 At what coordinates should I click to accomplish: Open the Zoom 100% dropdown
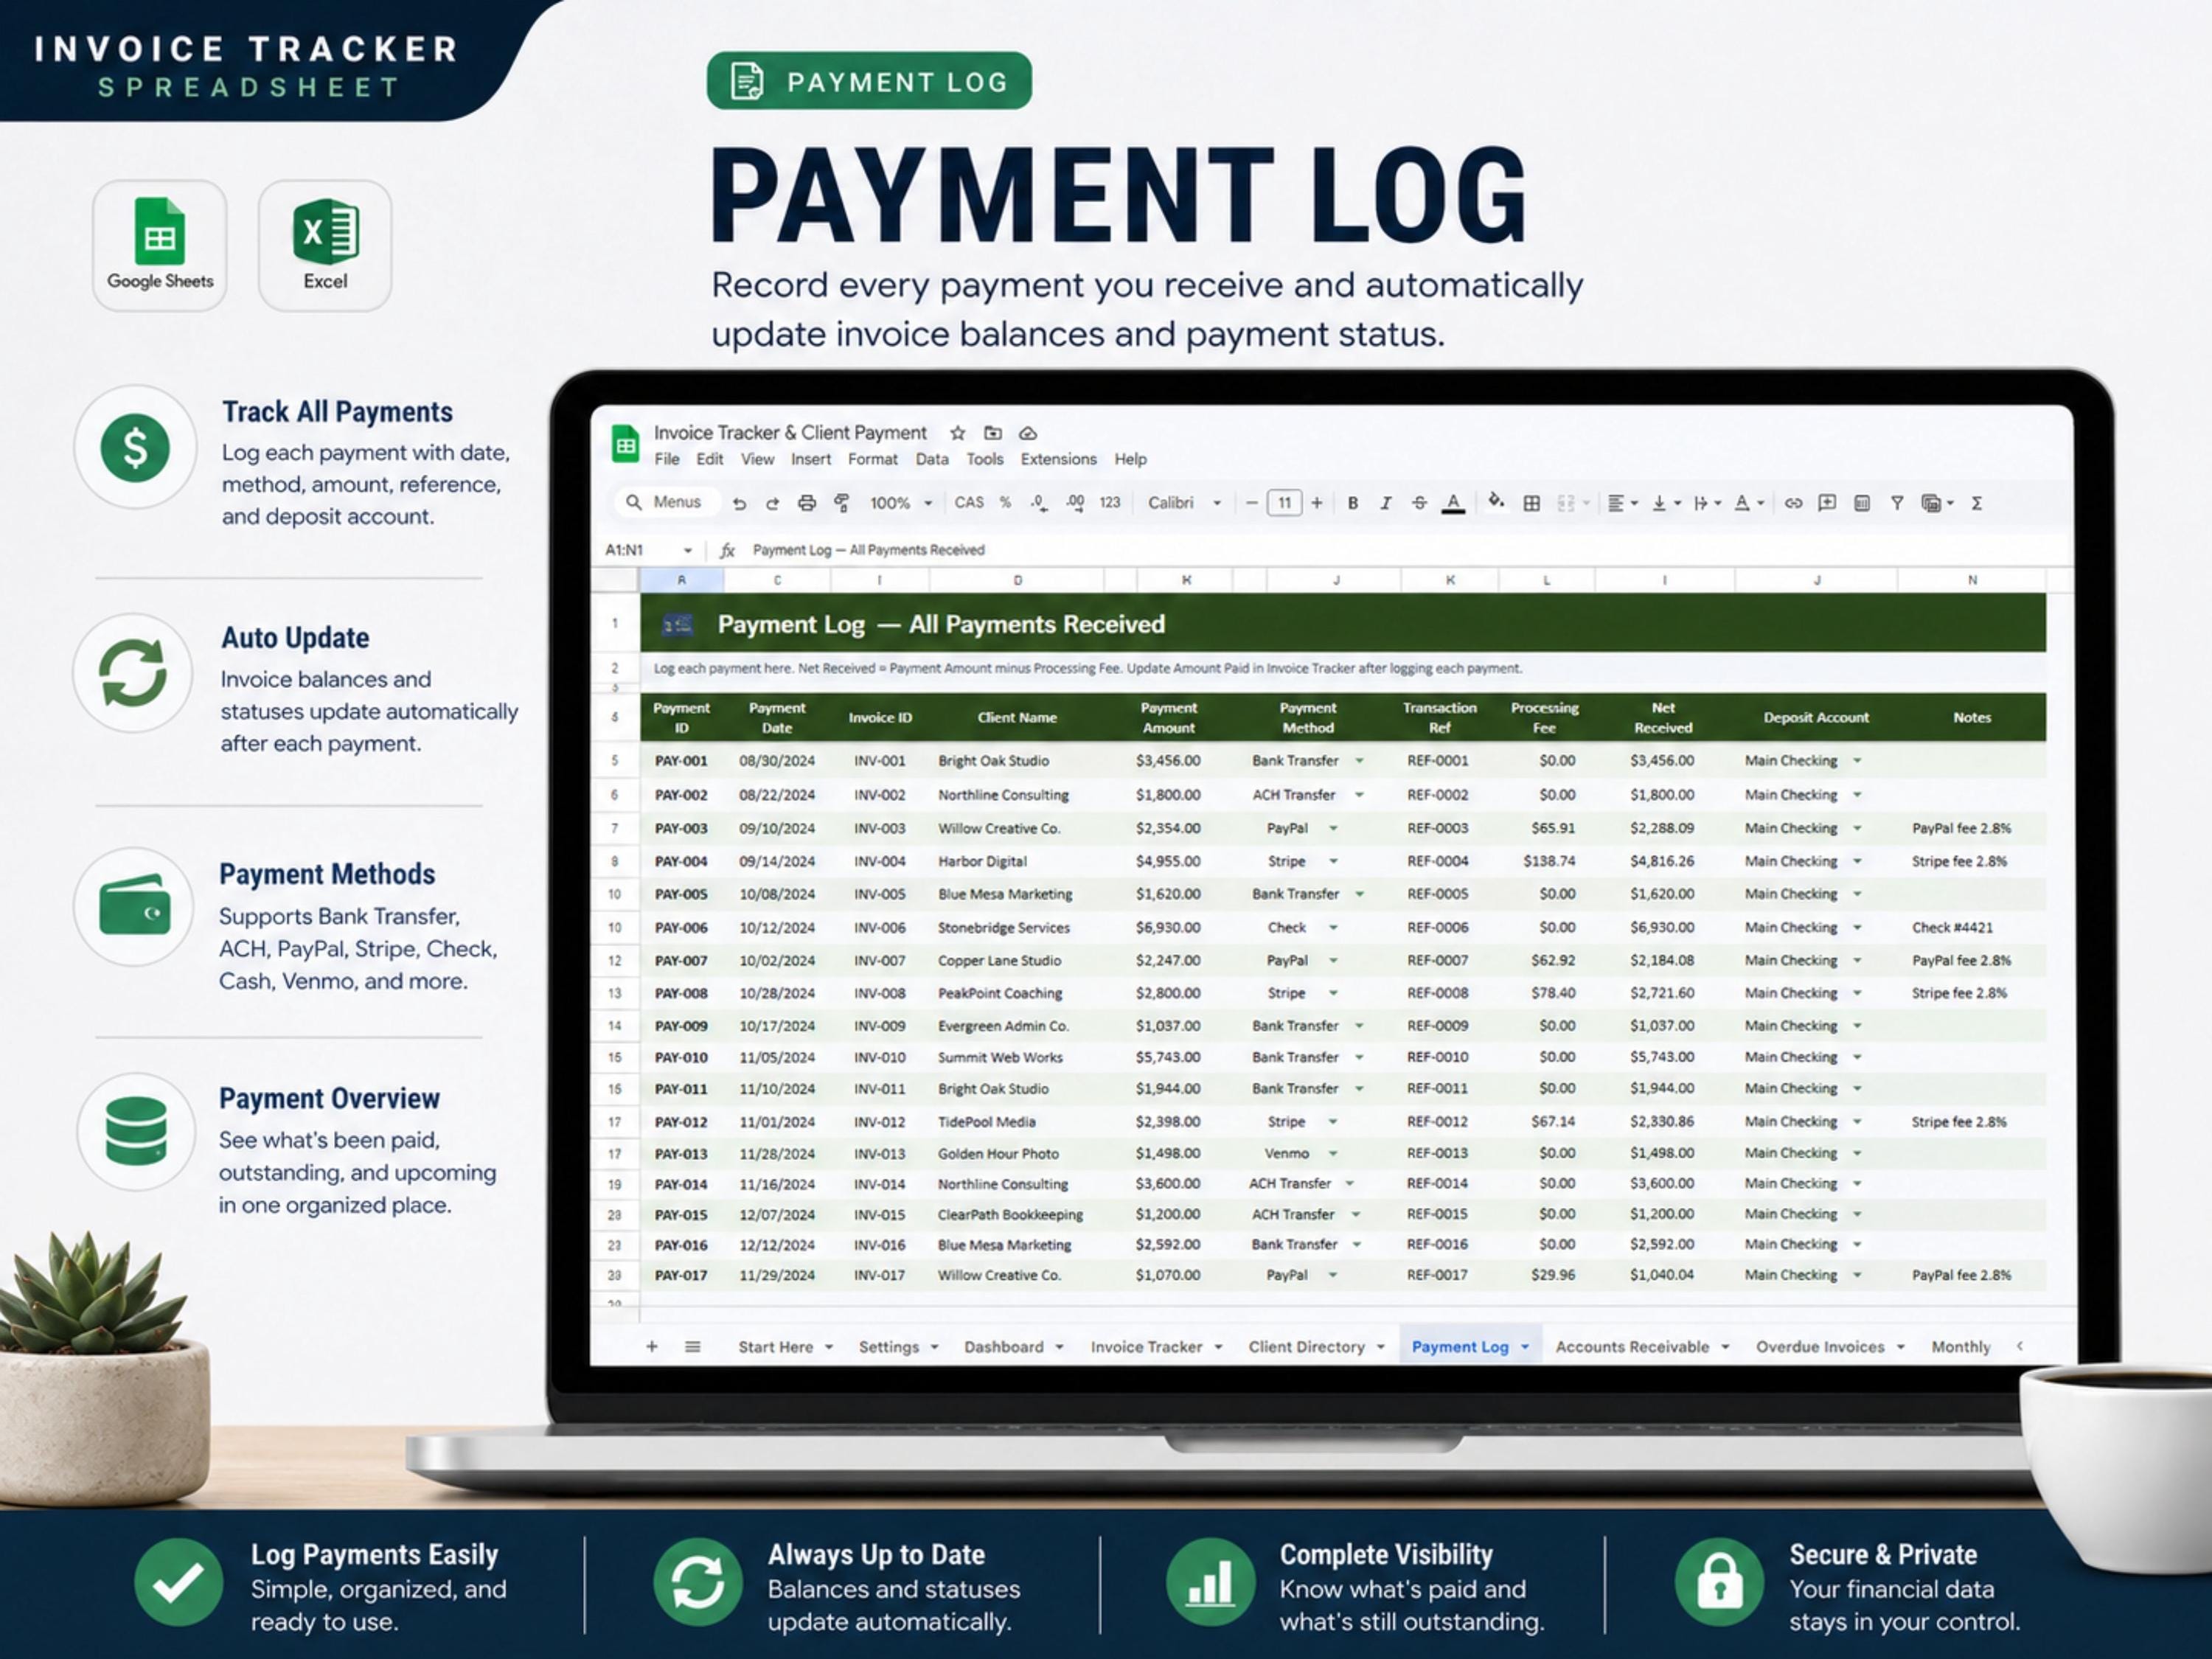(901, 503)
